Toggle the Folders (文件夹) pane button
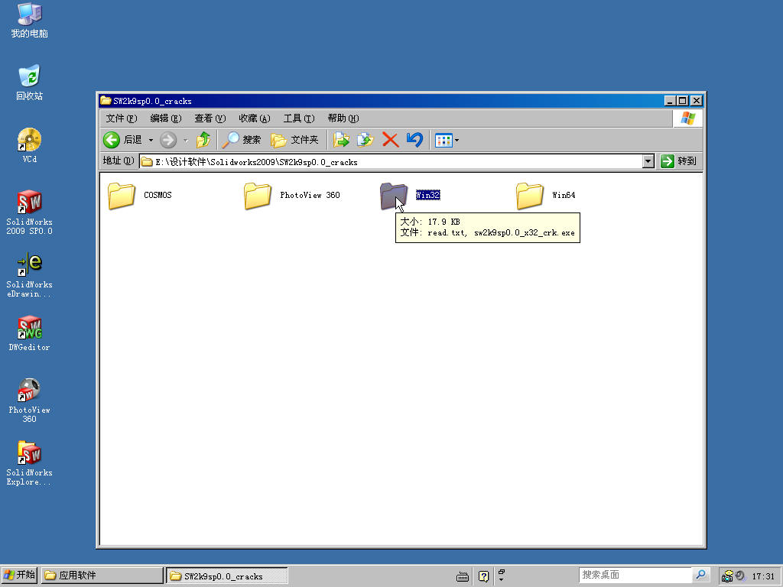The width and height of the screenshot is (783, 587). point(294,140)
